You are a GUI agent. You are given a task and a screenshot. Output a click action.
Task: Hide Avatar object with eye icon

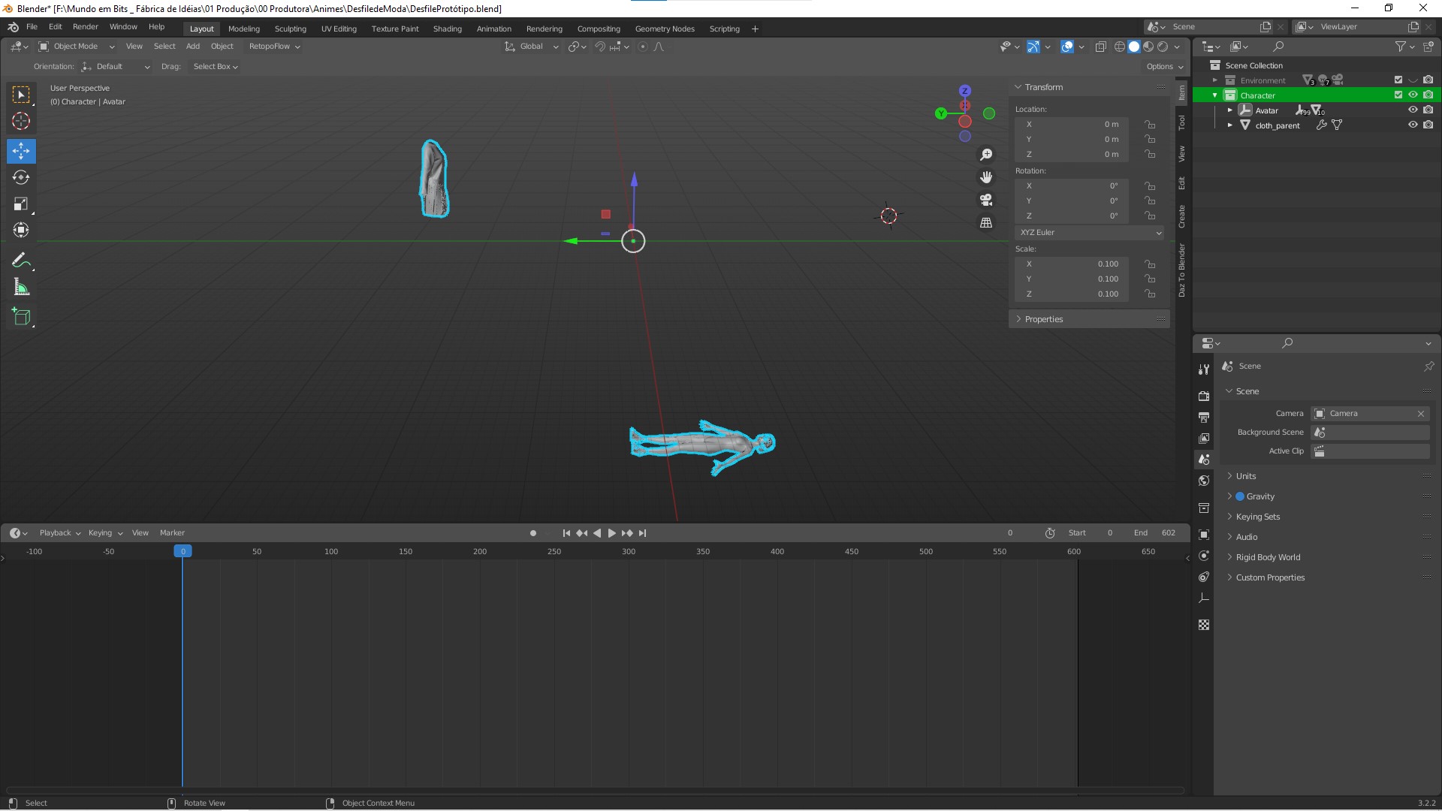[1413, 110]
